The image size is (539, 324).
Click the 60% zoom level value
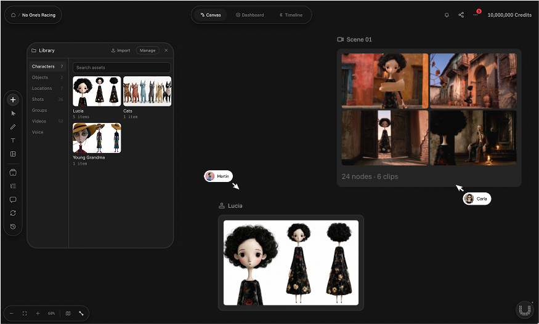click(x=51, y=314)
